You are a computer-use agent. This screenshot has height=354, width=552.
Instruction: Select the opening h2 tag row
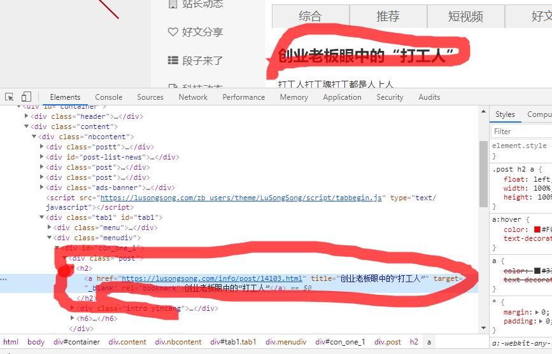(x=85, y=268)
